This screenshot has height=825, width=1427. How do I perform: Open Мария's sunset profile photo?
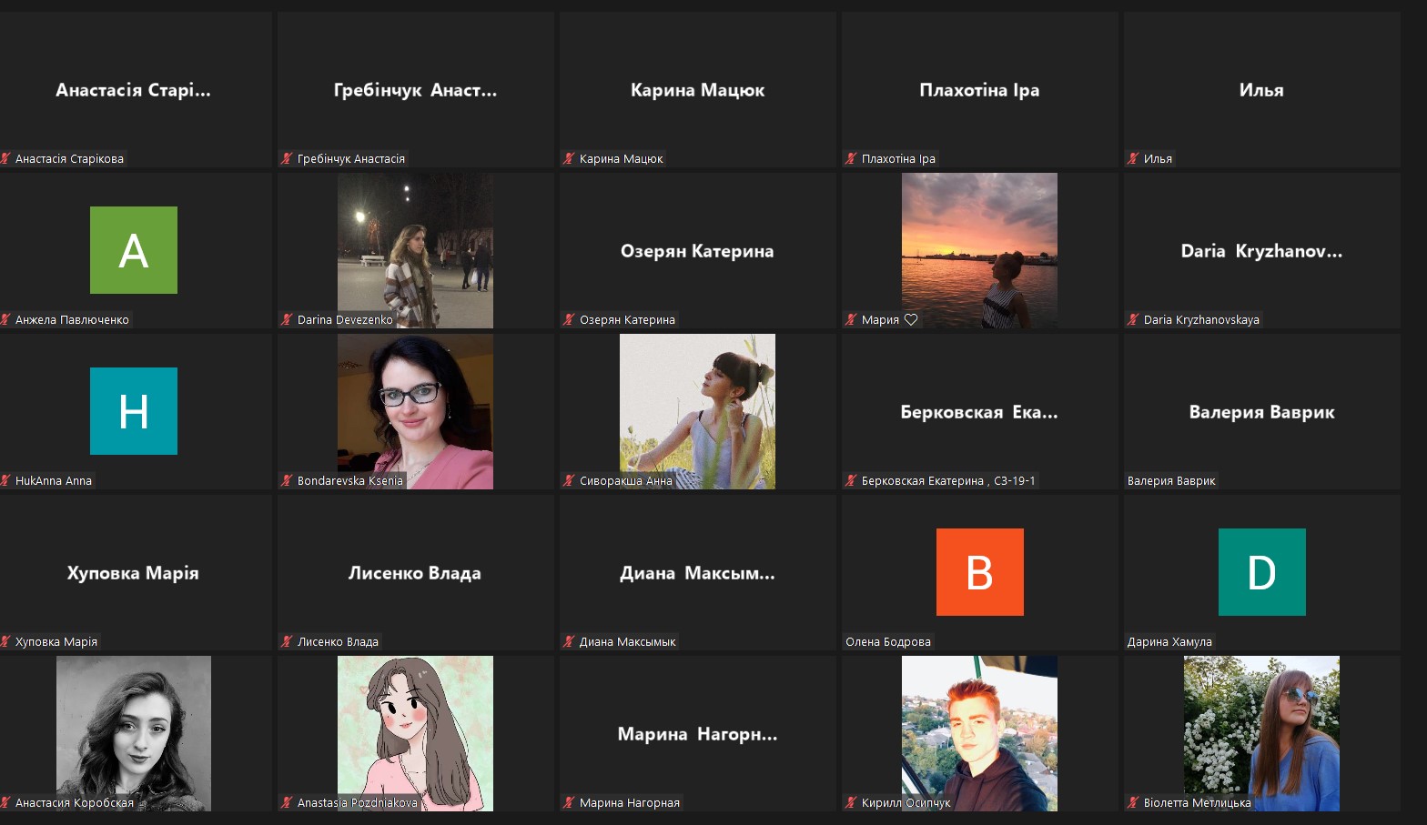979,250
